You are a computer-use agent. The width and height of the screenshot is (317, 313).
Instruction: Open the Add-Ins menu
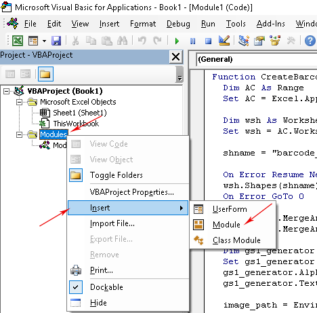(x=271, y=24)
